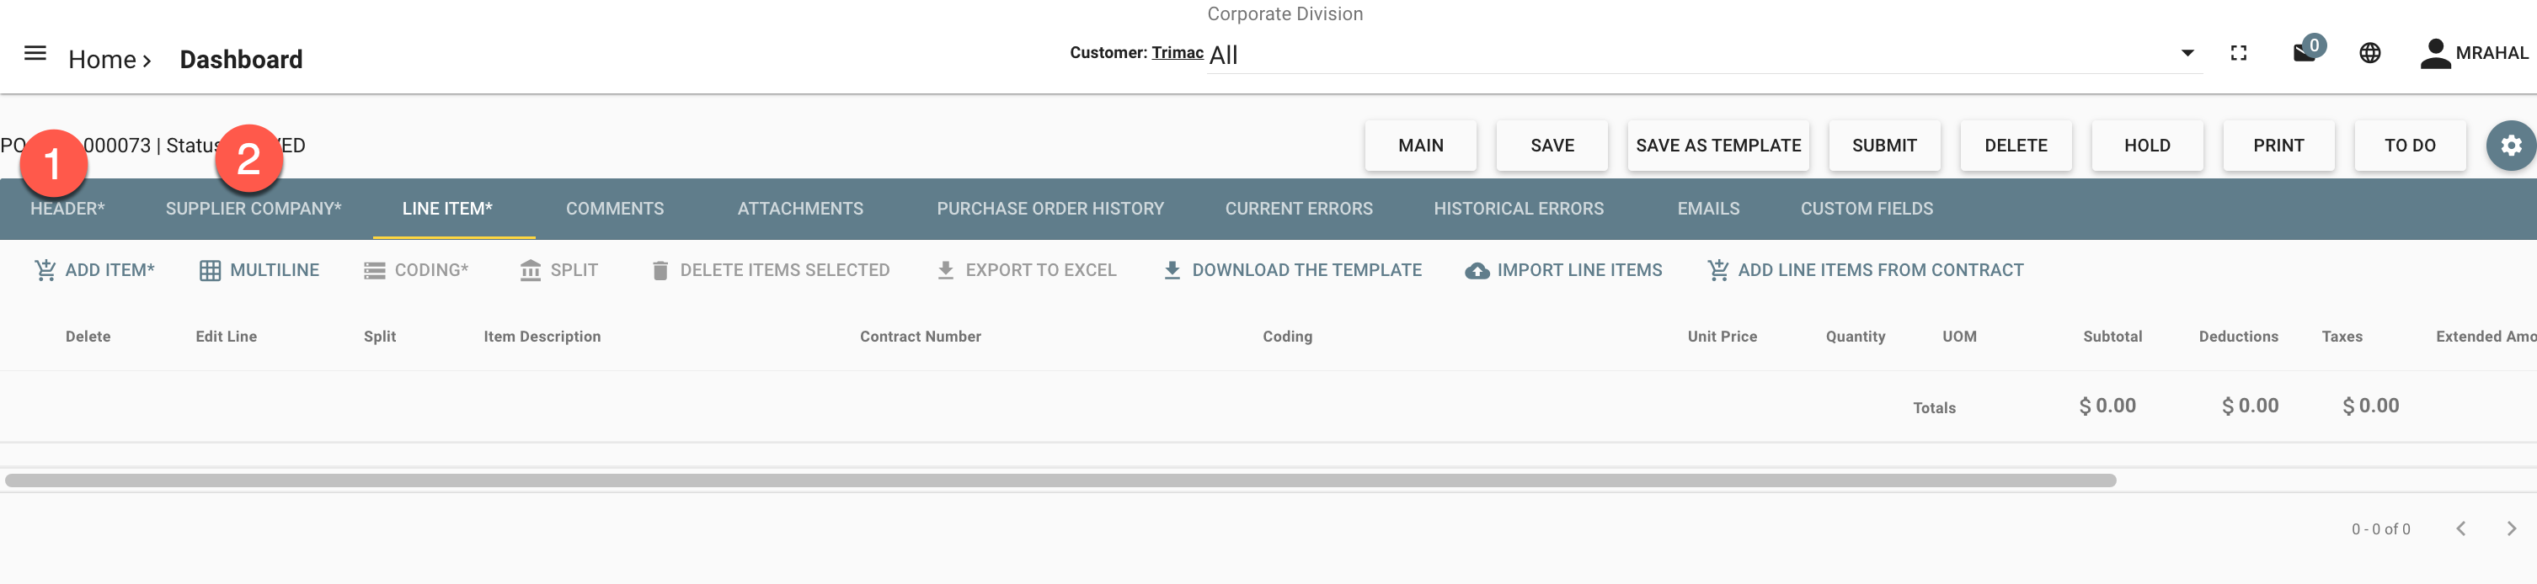
Task: Expand the Customer dropdown arrow
Action: tap(2187, 53)
